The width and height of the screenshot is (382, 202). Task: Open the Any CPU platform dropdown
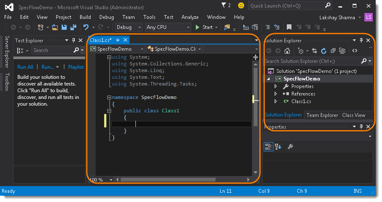(168, 27)
